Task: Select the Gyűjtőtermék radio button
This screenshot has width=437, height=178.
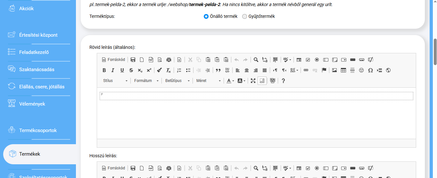Action: (x=245, y=16)
